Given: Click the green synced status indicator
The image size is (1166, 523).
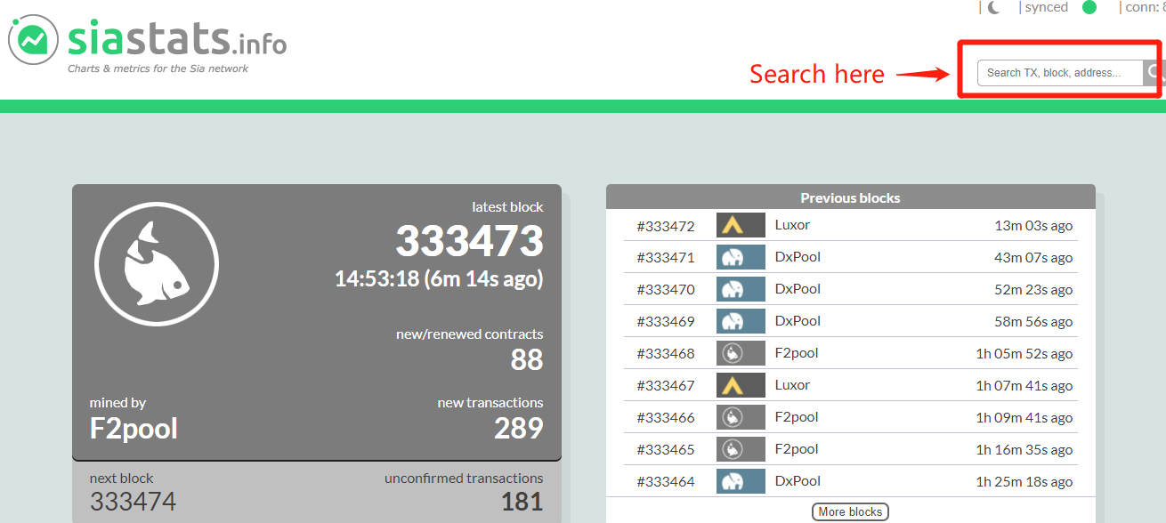Looking at the screenshot, I should pos(1089,7).
